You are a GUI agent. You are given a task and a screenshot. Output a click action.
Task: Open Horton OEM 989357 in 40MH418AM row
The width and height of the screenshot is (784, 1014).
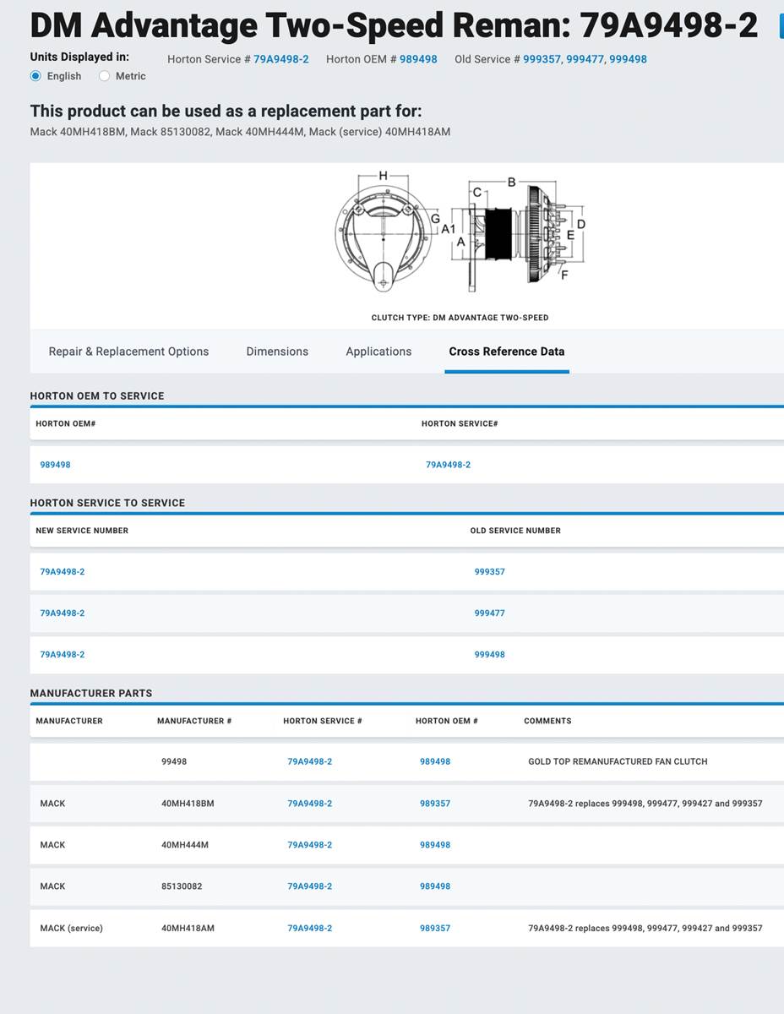coord(435,928)
